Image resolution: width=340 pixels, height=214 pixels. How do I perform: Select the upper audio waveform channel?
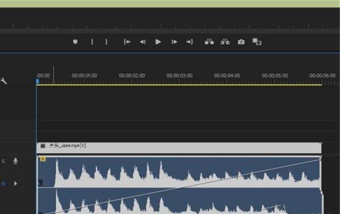click(x=179, y=172)
